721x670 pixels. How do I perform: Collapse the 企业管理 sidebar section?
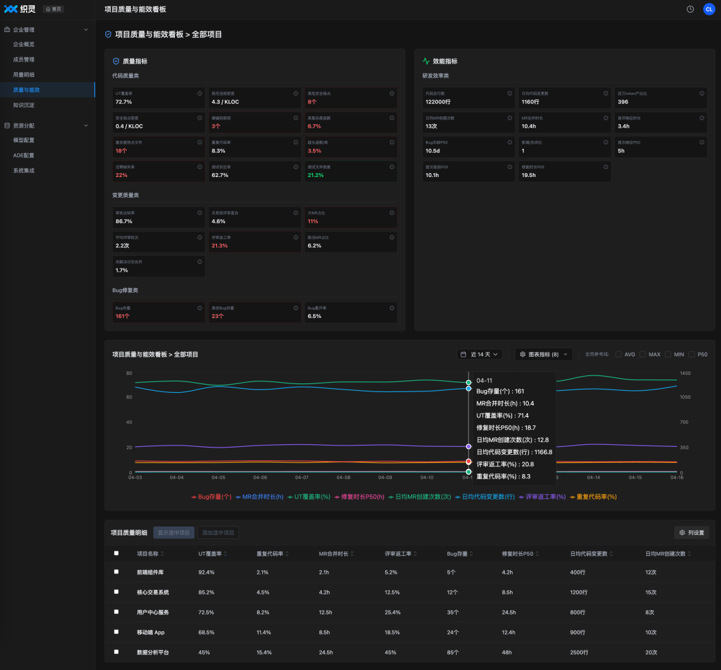click(85, 29)
